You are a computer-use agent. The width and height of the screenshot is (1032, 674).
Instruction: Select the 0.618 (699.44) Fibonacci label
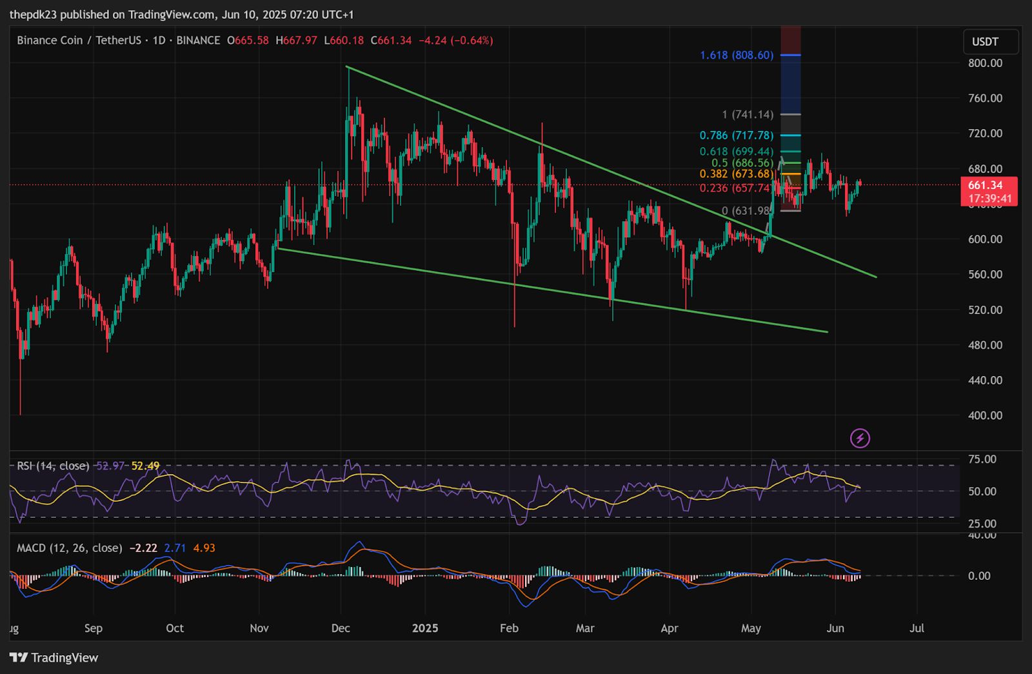(737, 152)
